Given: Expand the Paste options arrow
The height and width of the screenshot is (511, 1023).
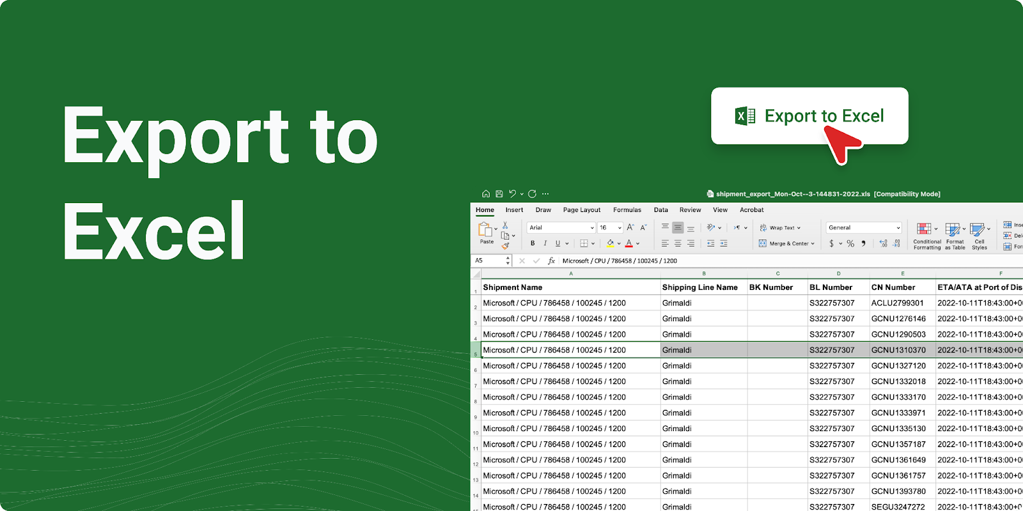Looking at the screenshot, I should coord(496,229).
